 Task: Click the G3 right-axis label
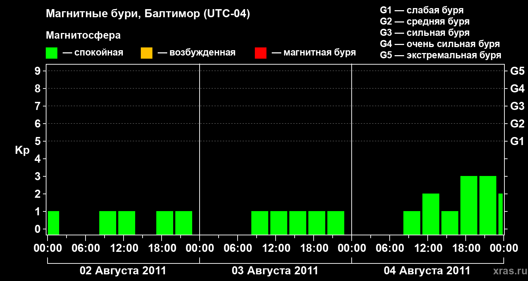coord(517,106)
